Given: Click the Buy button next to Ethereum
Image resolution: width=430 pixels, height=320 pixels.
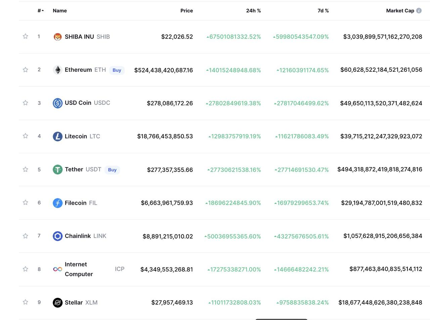Looking at the screenshot, I should click(117, 70).
